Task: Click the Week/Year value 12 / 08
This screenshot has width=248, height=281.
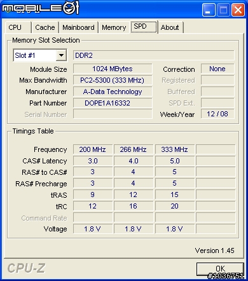Action: click(217, 114)
